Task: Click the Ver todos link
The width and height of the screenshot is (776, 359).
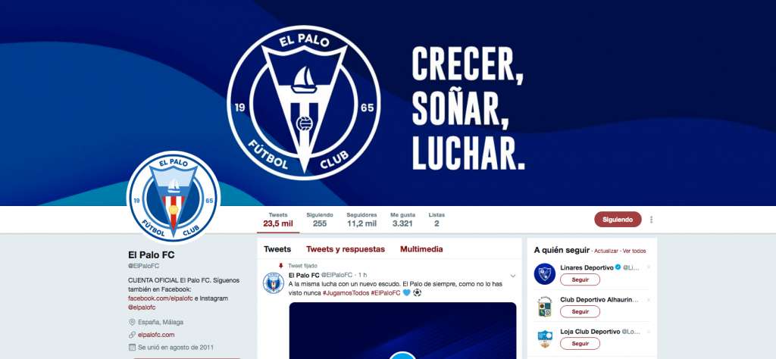Action: pos(634,251)
